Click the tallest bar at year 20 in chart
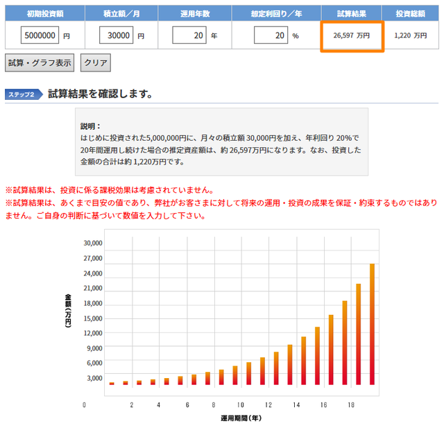Viewport: 444px width, 428px height. [x=372, y=324]
